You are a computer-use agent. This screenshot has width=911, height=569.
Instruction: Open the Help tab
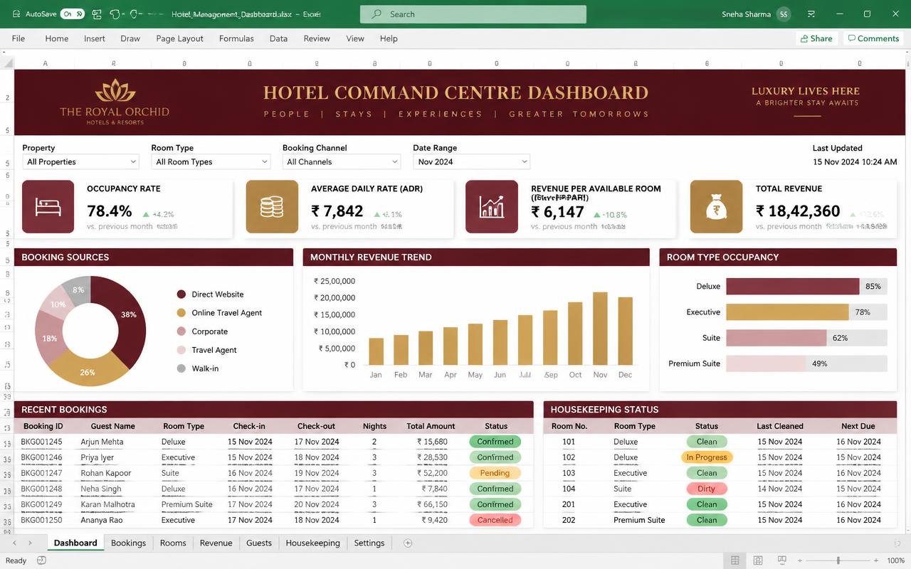pyautogui.click(x=389, y=38)
